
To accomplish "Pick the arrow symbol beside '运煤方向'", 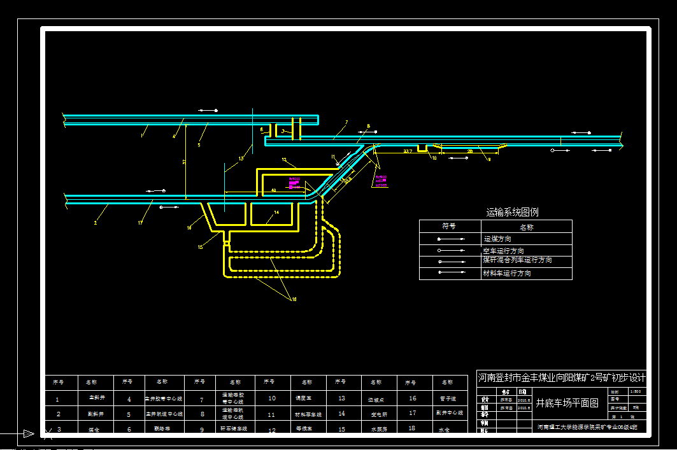I will coord(451,239).
